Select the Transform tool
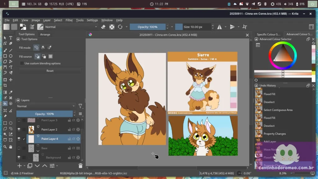318x179 pixels. pyautogui.click(x=5, y=80)
